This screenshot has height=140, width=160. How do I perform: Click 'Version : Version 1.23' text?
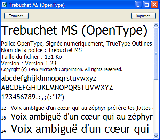29,64
